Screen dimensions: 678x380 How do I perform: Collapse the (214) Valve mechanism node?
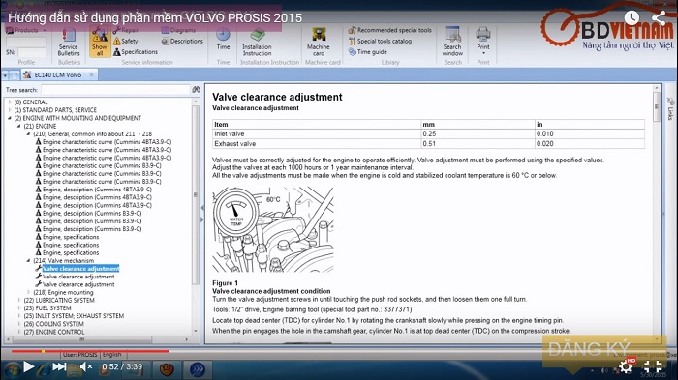tap(28, 261)
